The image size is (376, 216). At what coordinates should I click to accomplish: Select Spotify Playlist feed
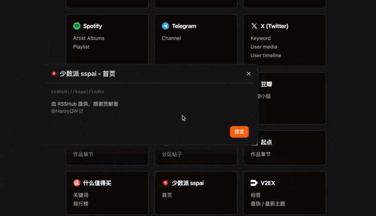click(x=81, y=47)
